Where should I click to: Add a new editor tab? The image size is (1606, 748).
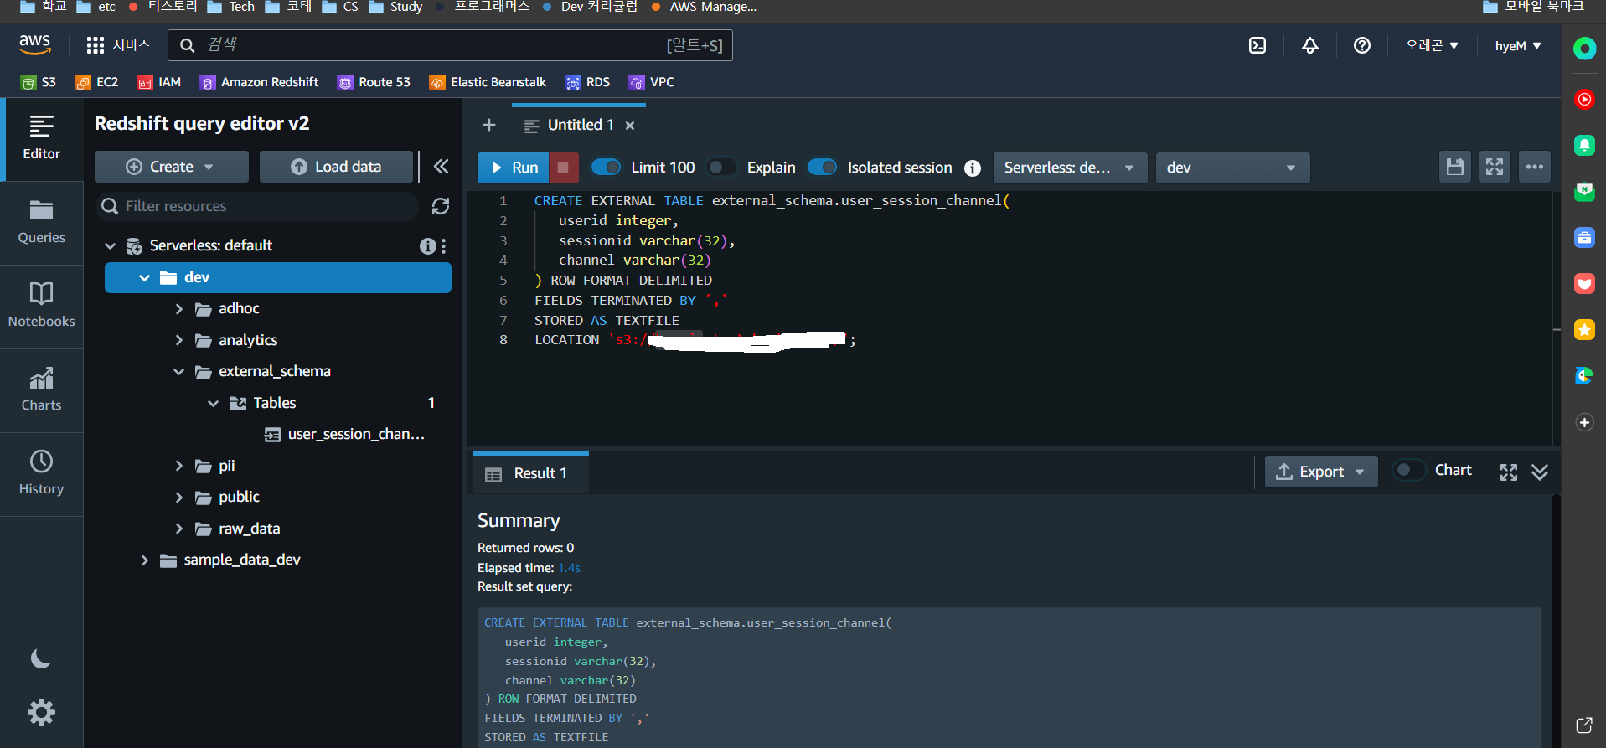(489, 125)
